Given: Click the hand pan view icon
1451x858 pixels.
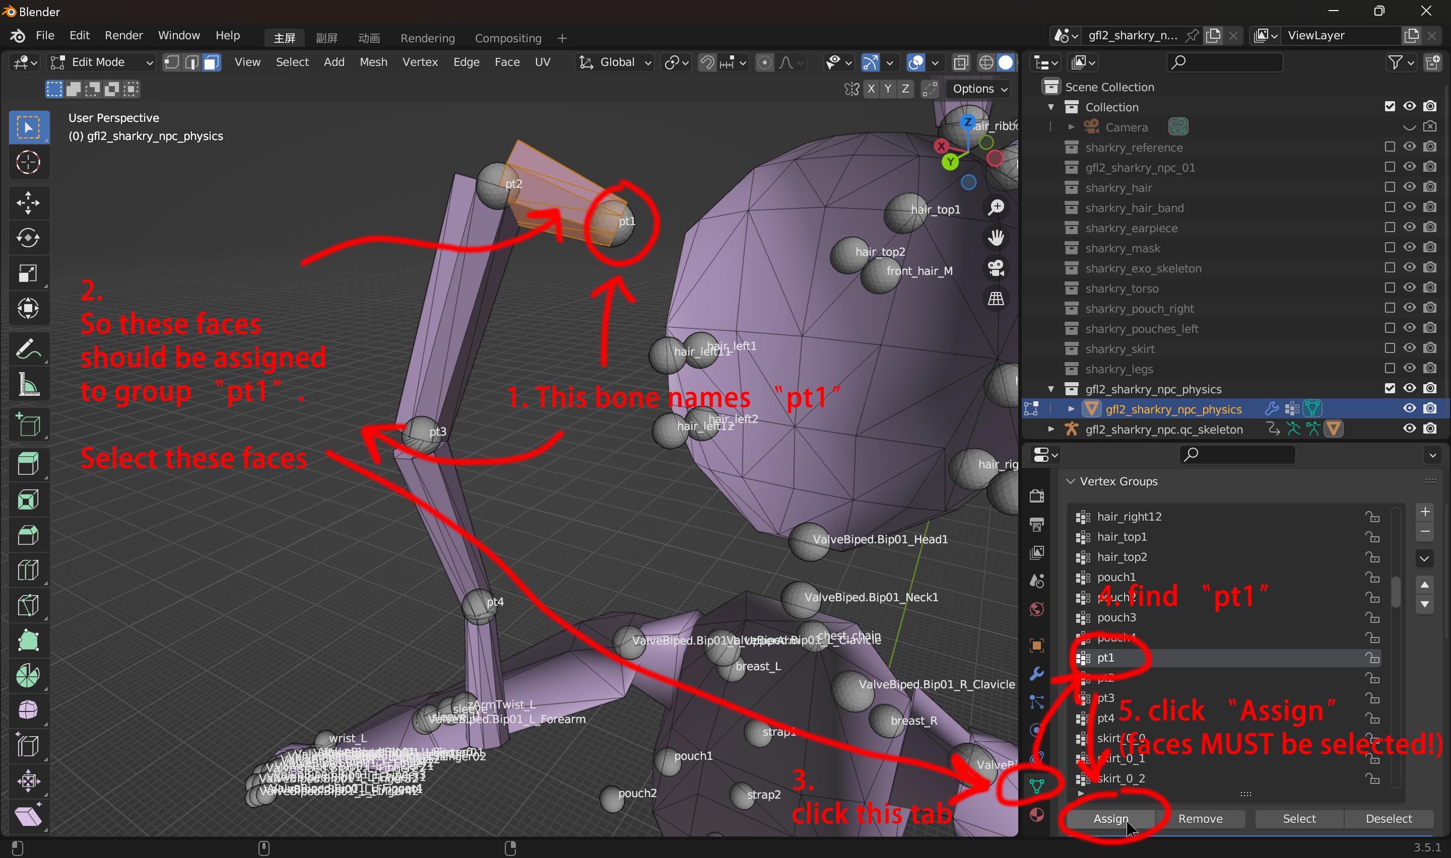Looking at the screenshot, I should pos(996,238).
